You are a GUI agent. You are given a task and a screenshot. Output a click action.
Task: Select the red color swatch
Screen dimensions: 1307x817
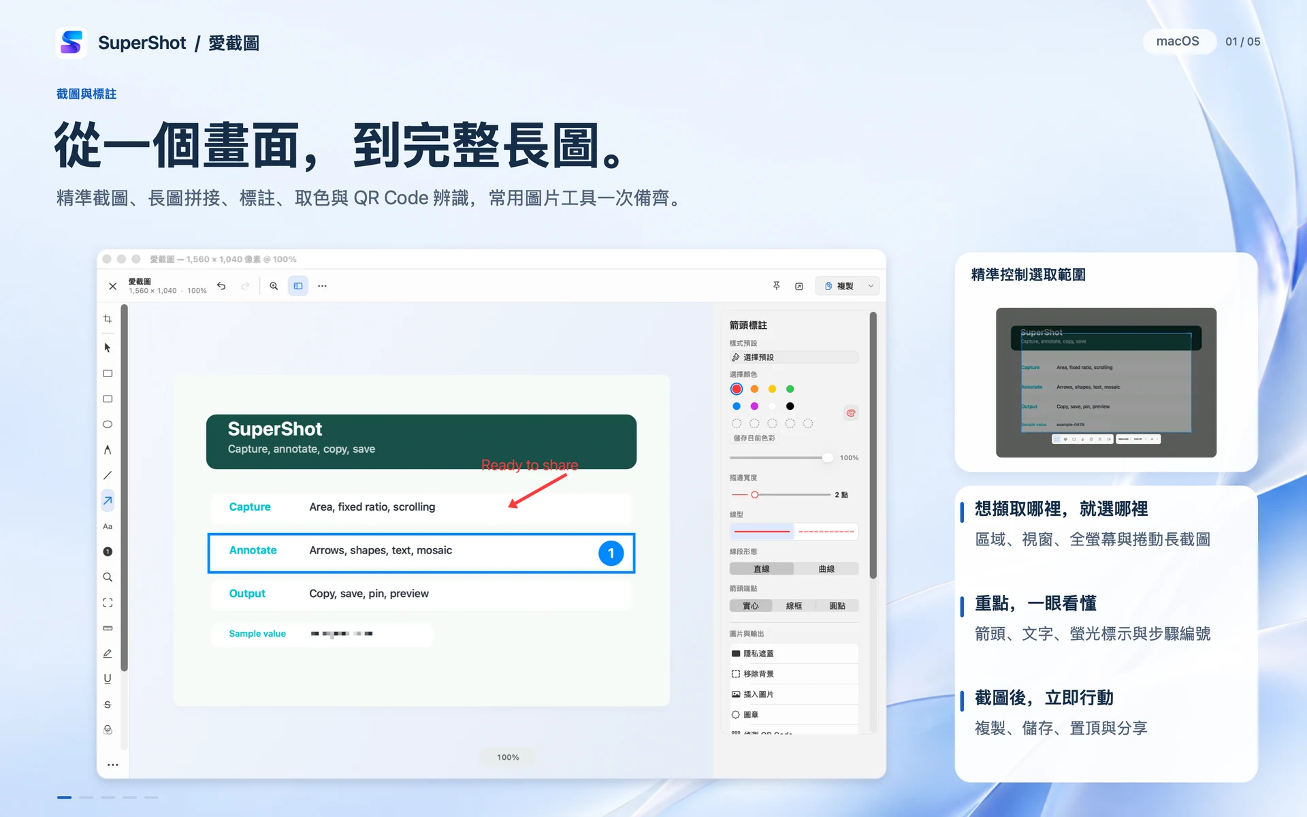737,389
